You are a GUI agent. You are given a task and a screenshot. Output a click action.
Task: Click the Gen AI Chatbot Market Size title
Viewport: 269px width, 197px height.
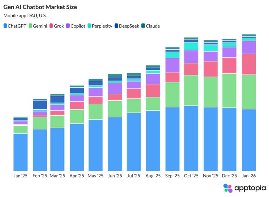(x=40, y=7)
